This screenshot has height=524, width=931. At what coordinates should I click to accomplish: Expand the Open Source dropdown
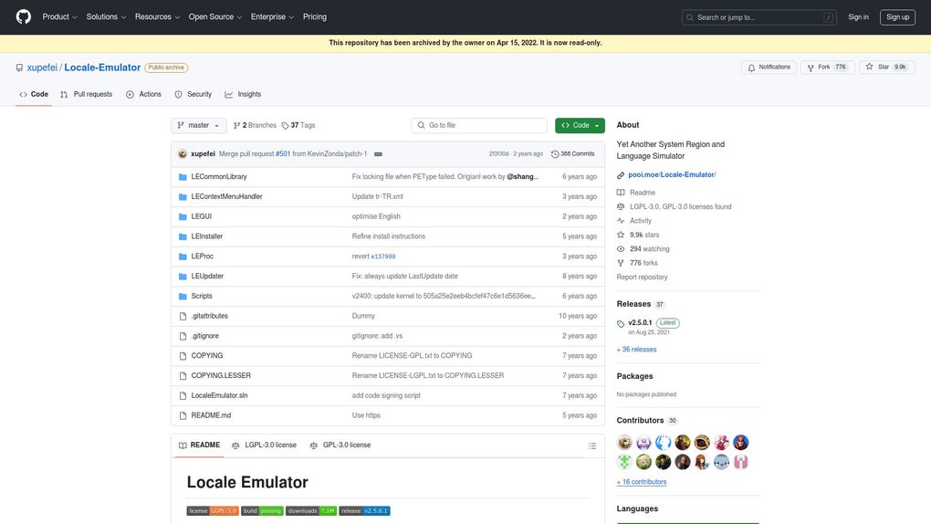tap(214, 16)
